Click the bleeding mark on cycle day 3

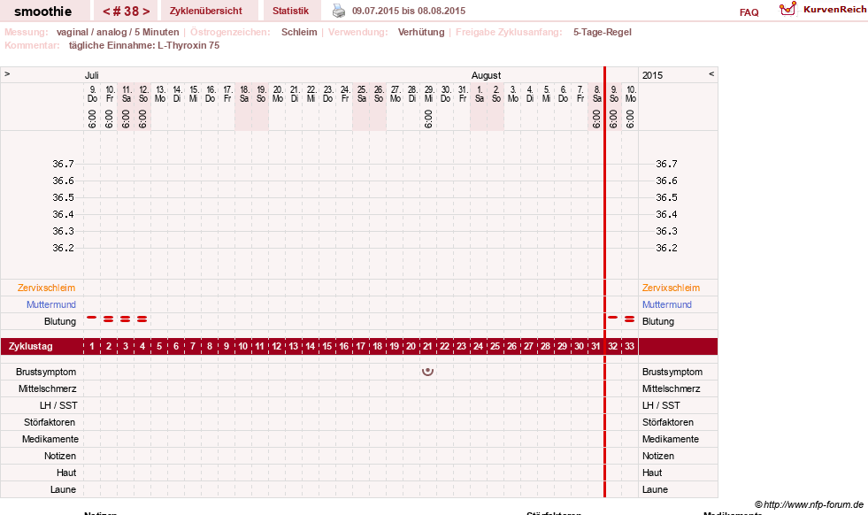pyautogui.click(x=126, y=319)
